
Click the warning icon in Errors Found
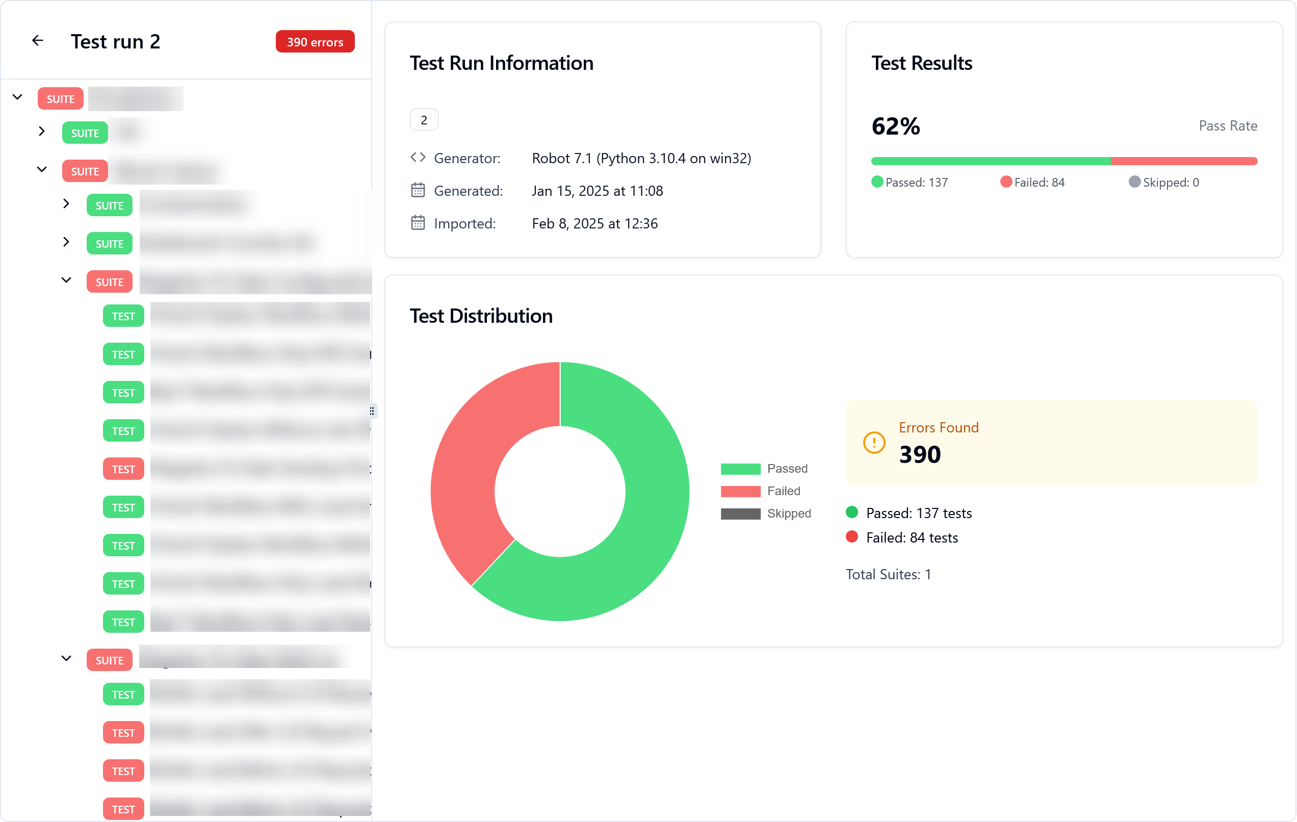tap(874, 443)
